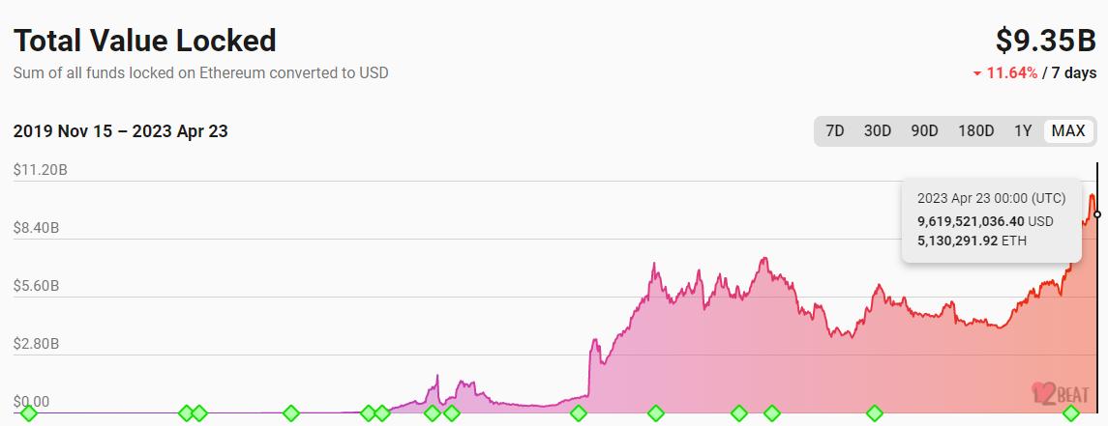1108x426 pixels.
Task: Select the fourth milestone diamond from the left
Action: pos(291,413)
